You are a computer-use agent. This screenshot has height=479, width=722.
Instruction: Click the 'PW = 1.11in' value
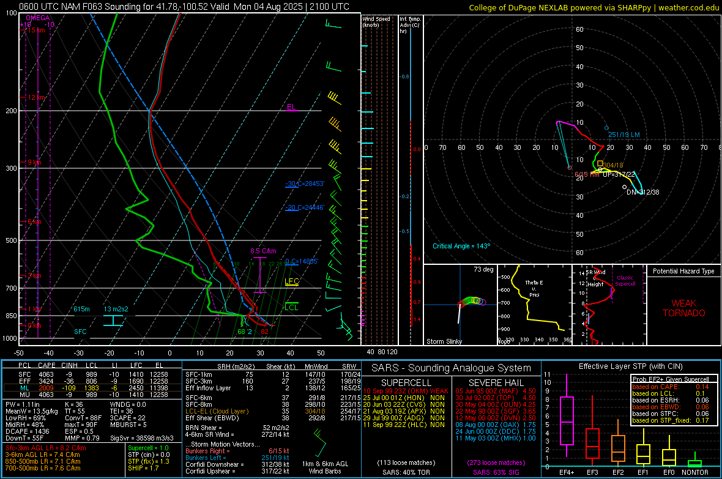pos(23,404)
